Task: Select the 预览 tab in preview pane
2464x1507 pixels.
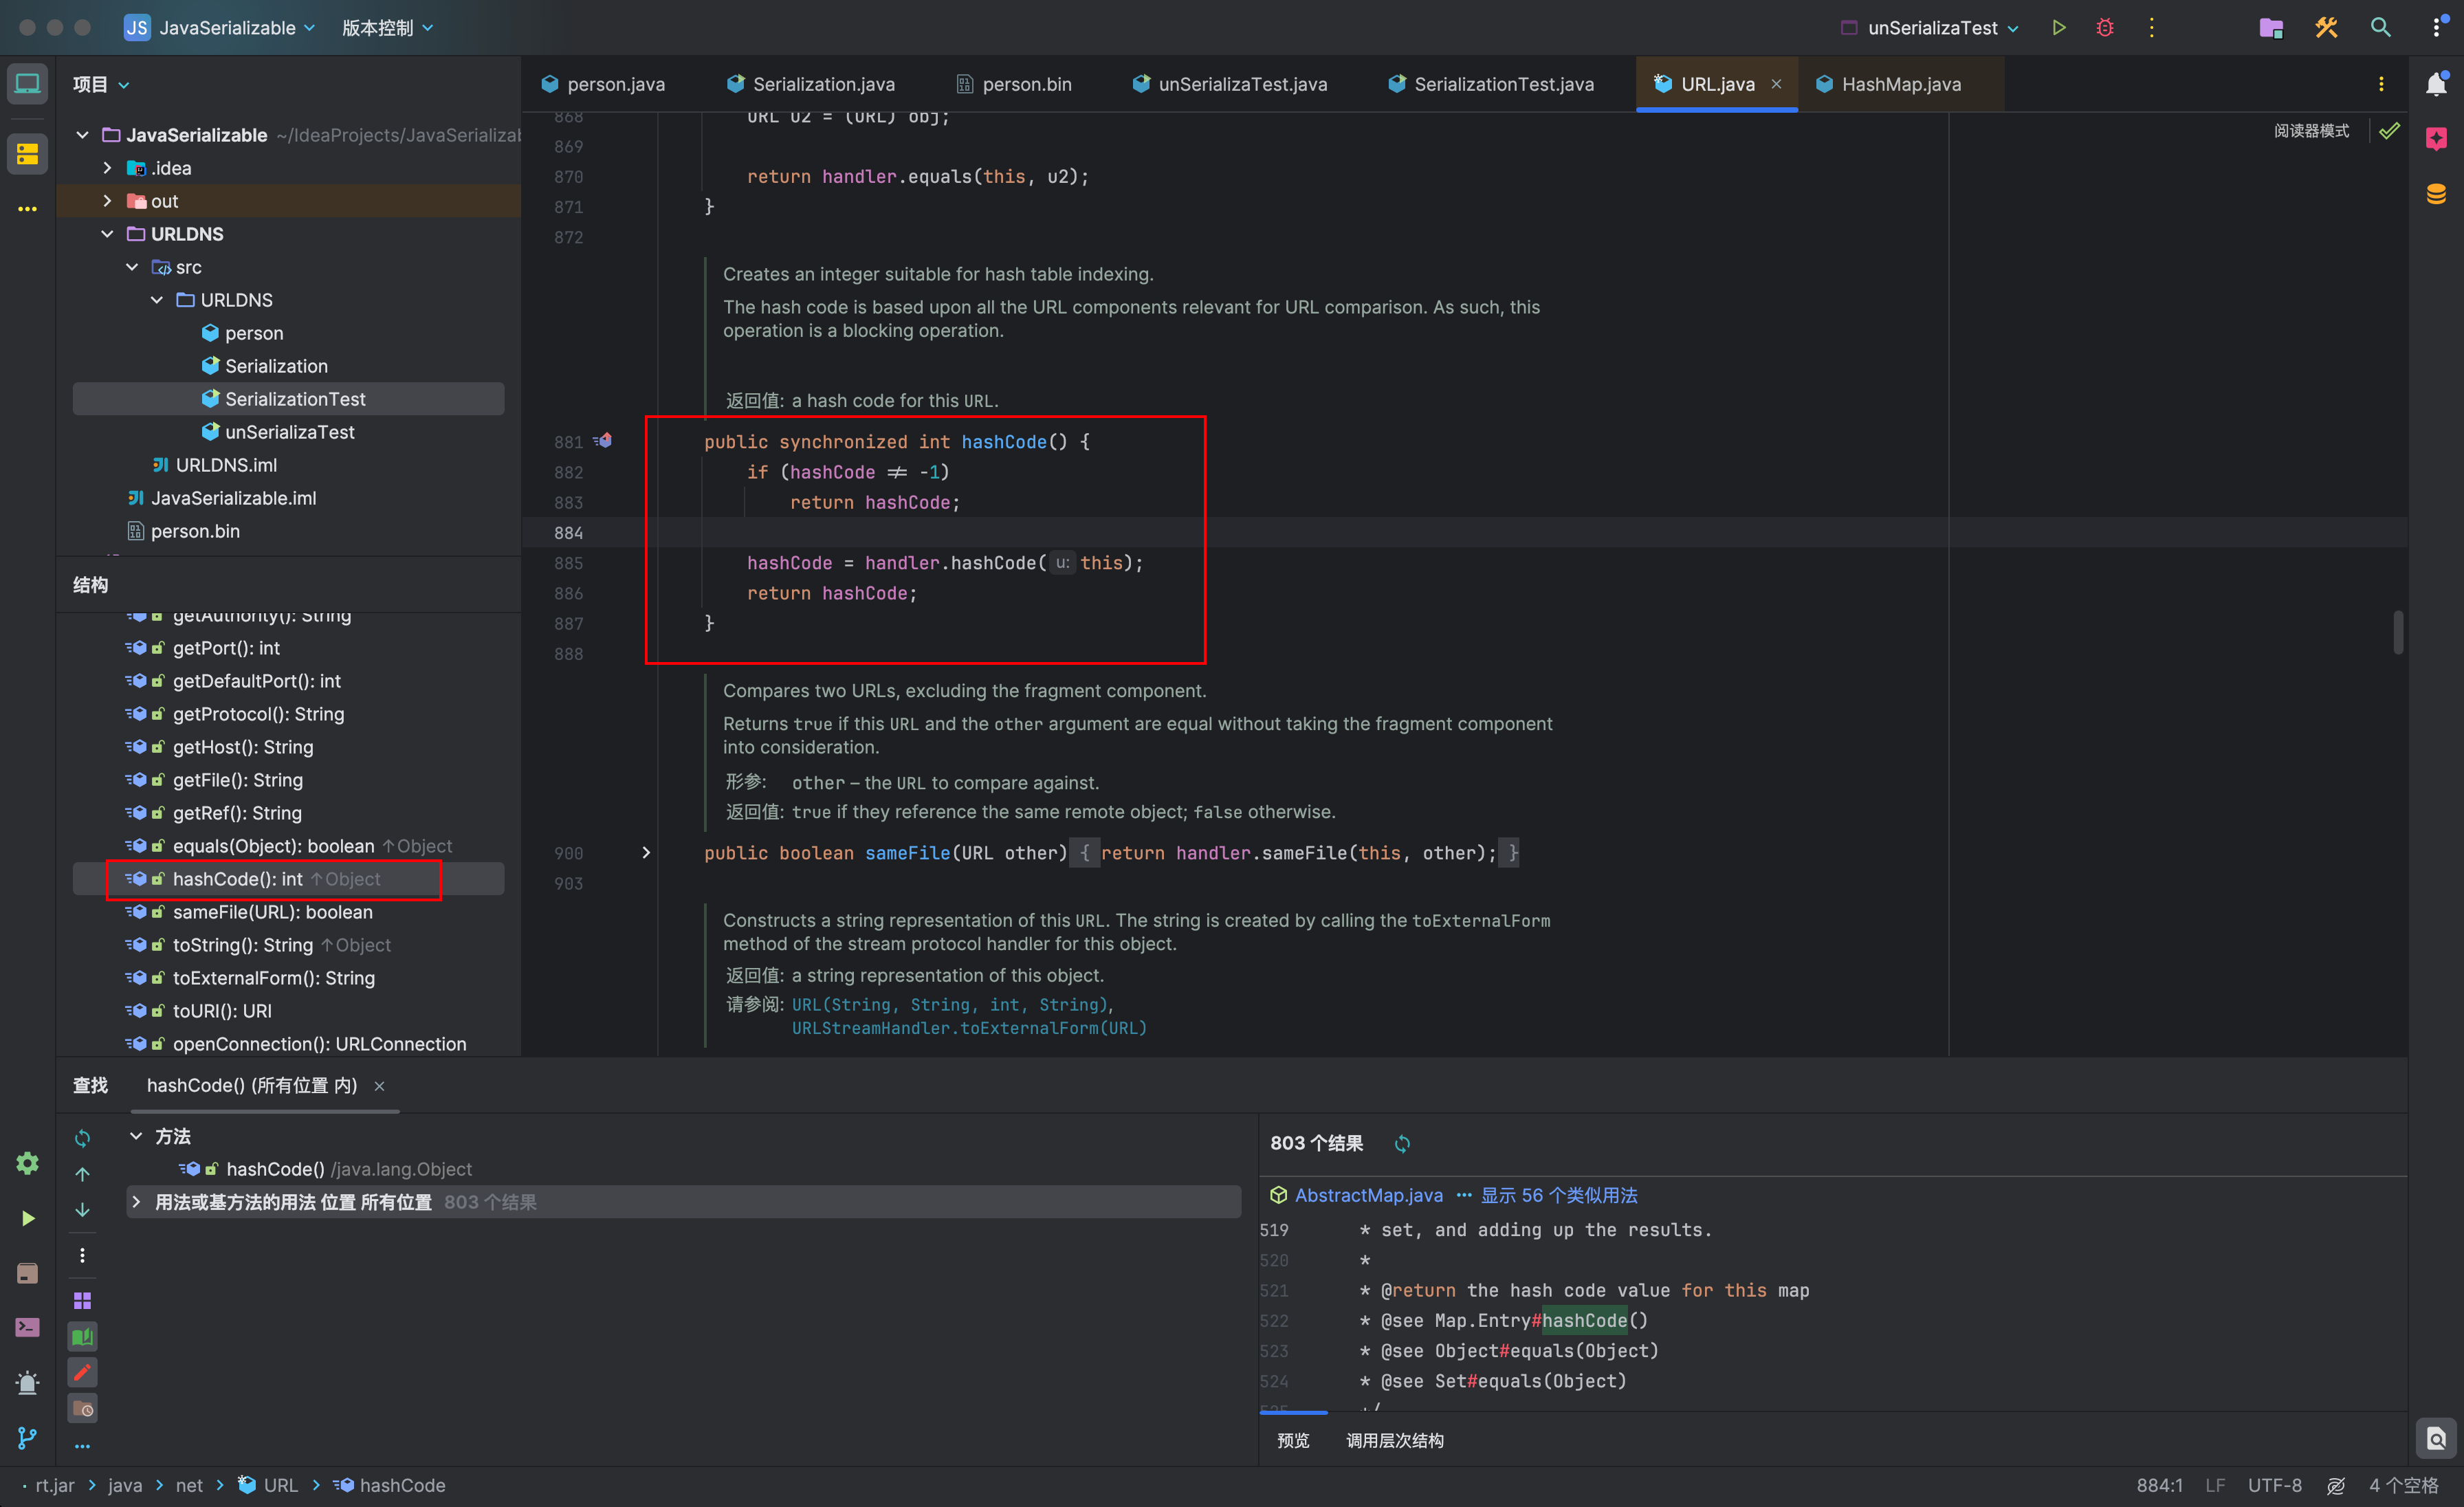Action: click(1293, 1441)
